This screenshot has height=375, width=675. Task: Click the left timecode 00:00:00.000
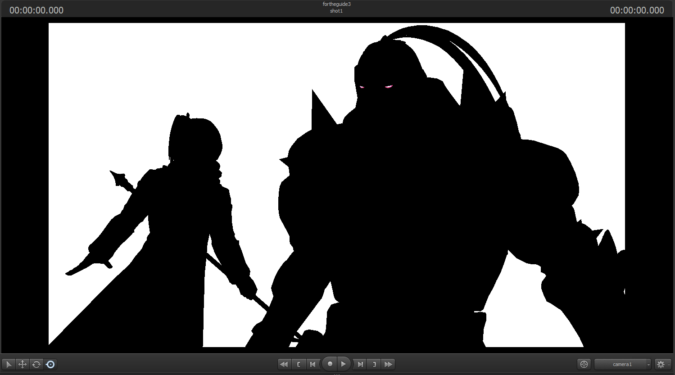tap(36, 10)
